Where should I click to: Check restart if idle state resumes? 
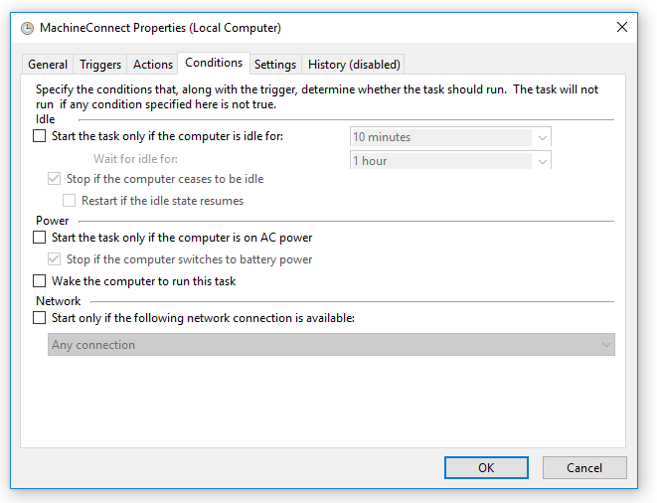[70, 201]
